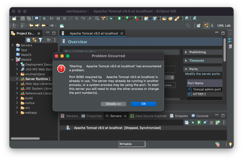Viewport: 243px width, 160px height.
Task: Open Project Explorer view menu (three dots)
Action: pyautogui.click(x=55, y=40)
